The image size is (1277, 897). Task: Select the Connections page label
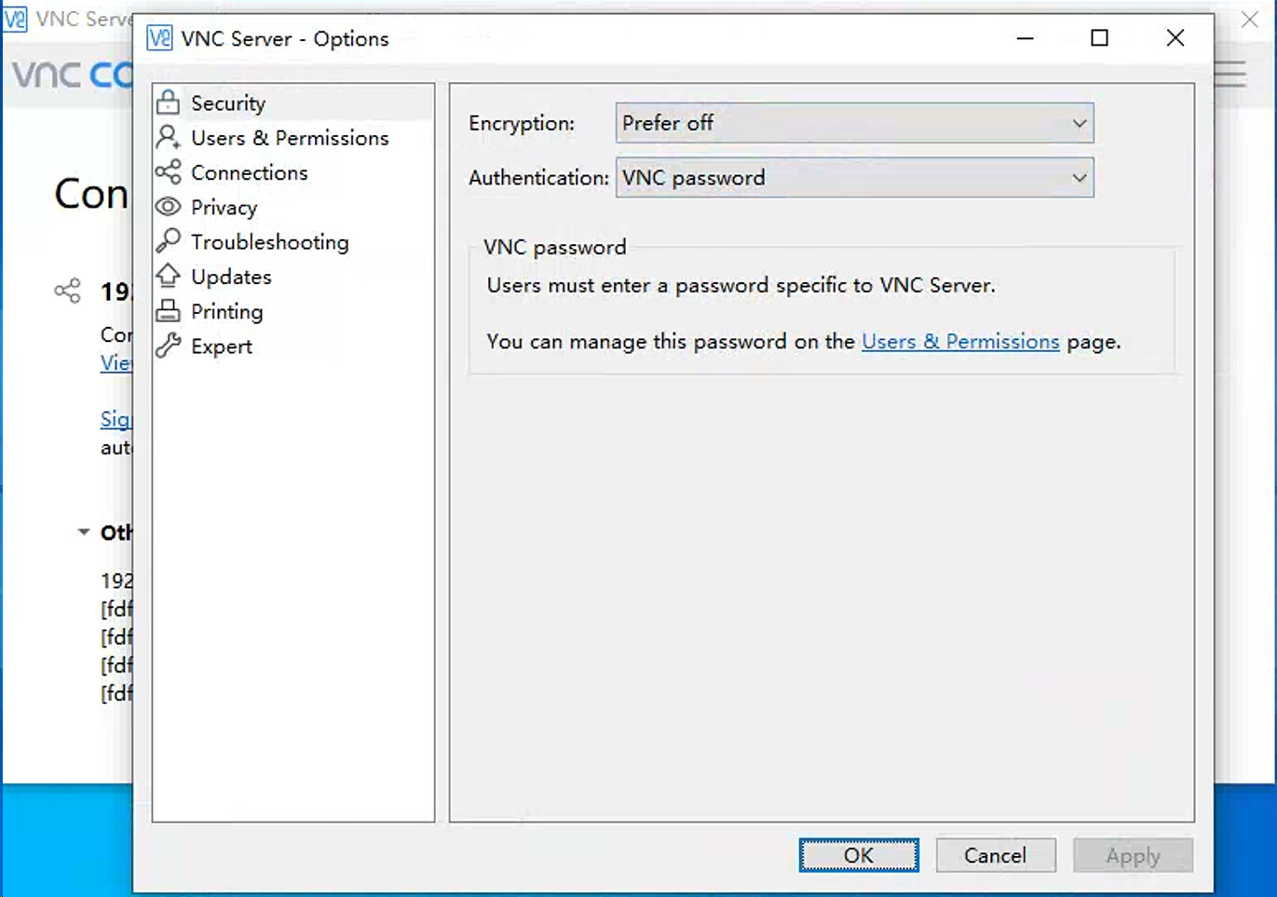[249, 172]
